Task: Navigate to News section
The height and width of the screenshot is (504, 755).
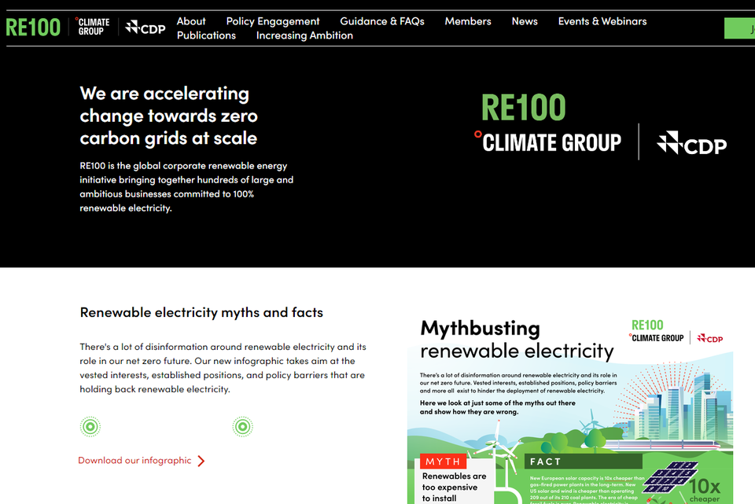Action: 525,21
